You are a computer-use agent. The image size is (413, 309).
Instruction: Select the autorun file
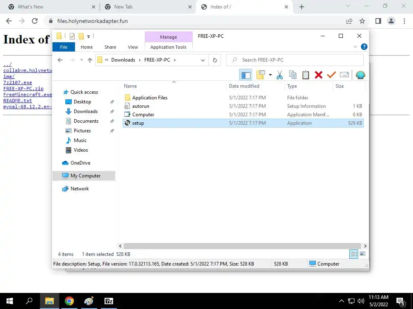coord(243,106)
